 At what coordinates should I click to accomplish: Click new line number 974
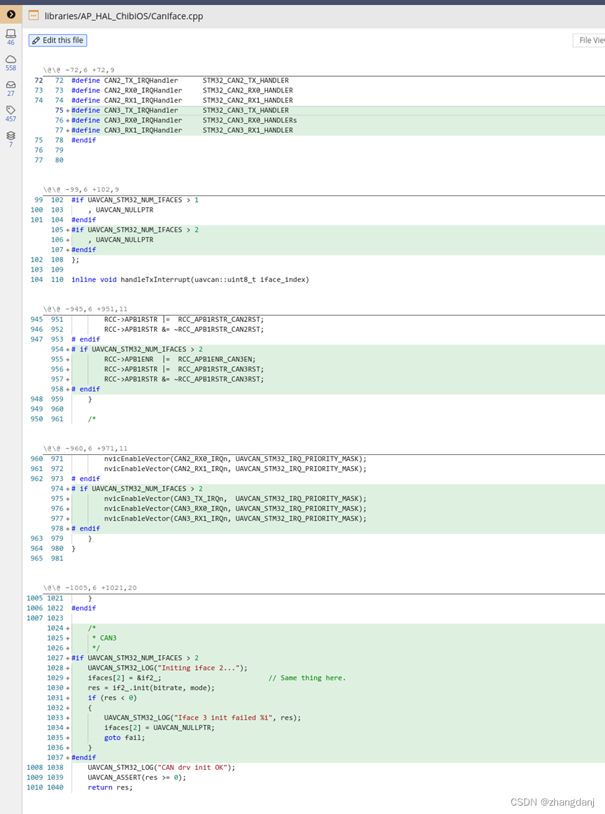[57, 489]
